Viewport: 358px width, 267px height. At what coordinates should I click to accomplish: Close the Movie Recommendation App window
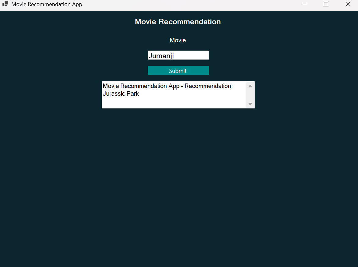pos(348,4)
